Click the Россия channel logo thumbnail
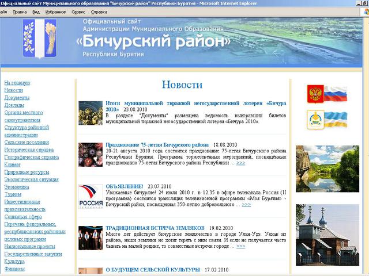 91,197
